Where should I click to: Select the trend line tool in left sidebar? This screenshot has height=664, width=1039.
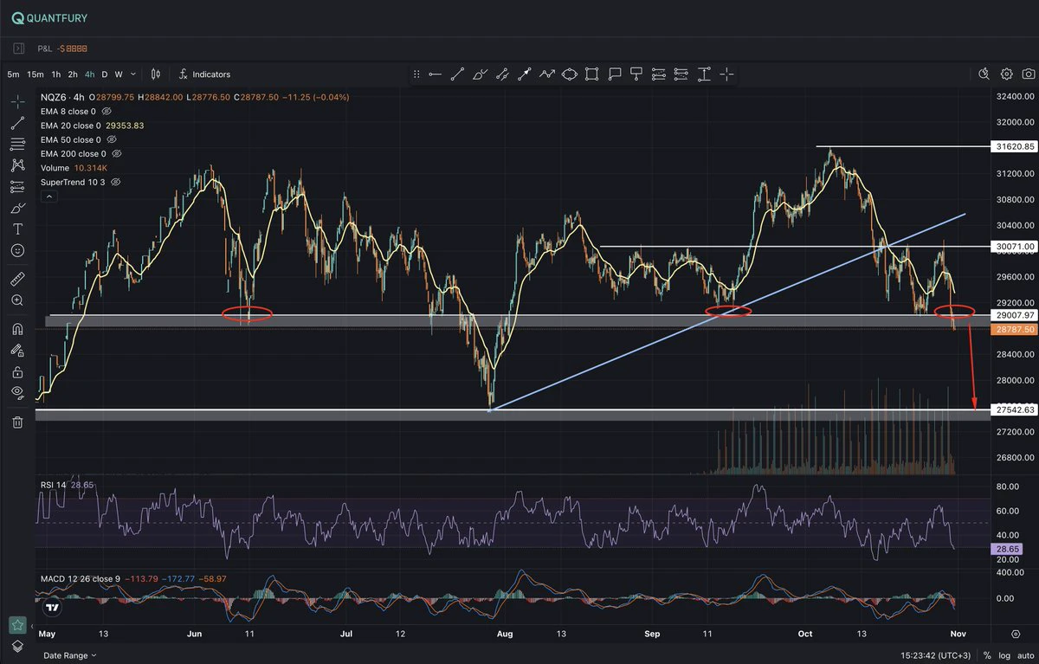(x=17, y=122)
